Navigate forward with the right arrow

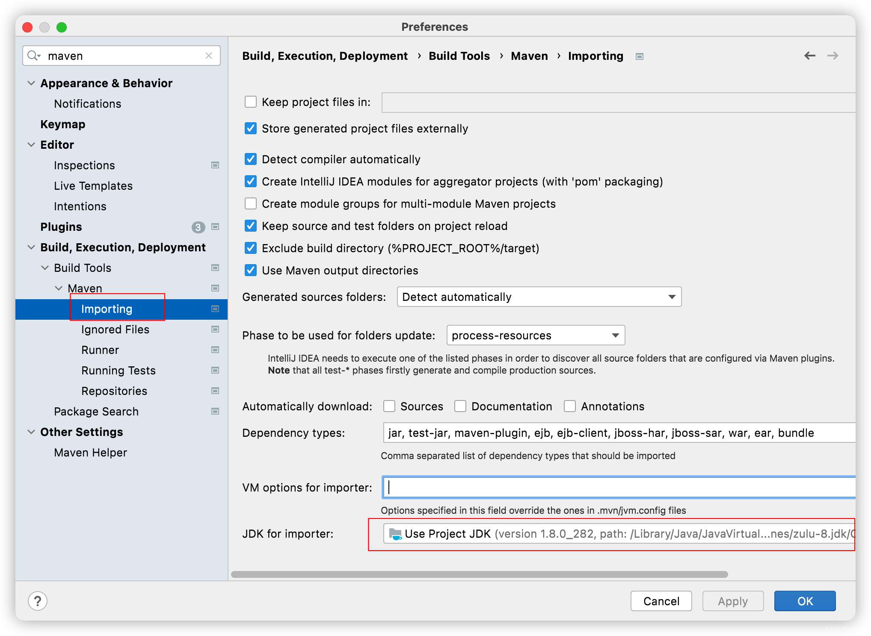coord(832,56)
